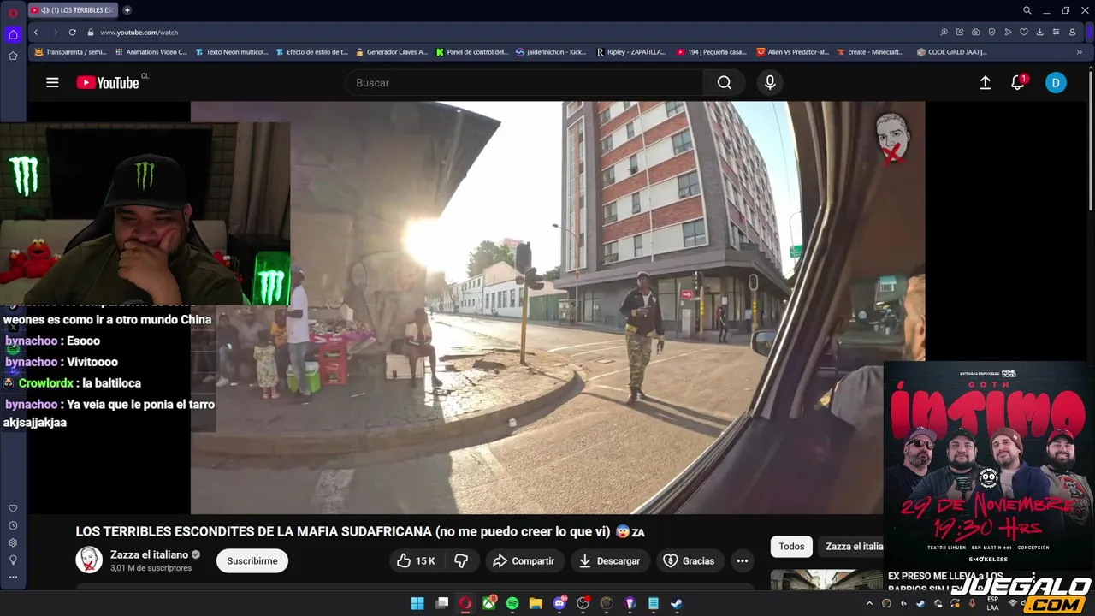Open the YouTube guide hamburger menu
The image size is (1095, 616).
point(52,82)
